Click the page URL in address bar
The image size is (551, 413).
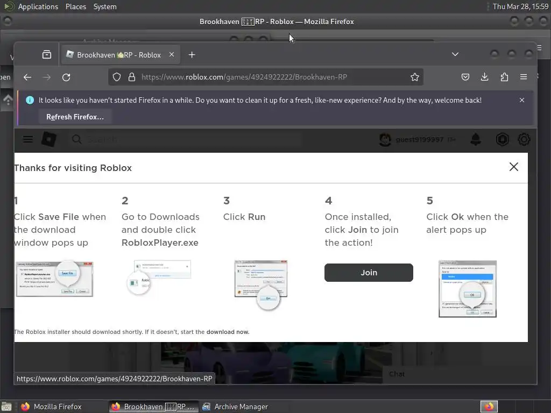[x=244, y=77]
